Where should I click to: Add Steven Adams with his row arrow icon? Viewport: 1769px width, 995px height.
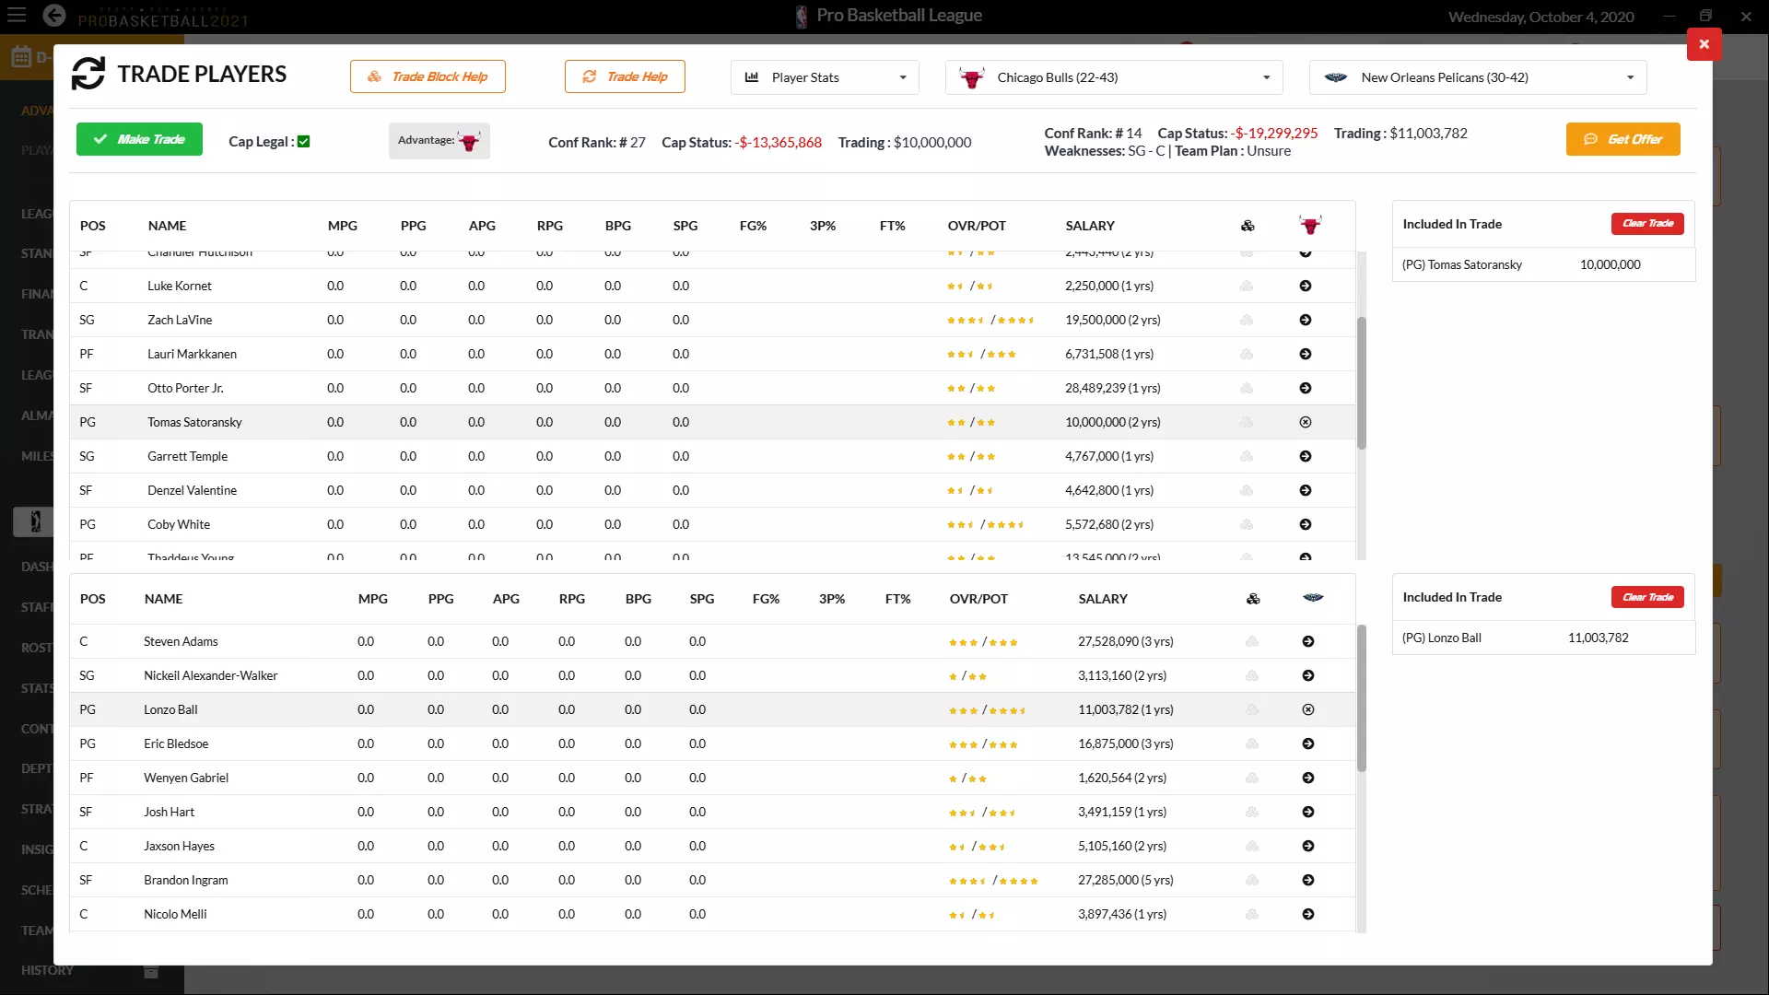1308,641
